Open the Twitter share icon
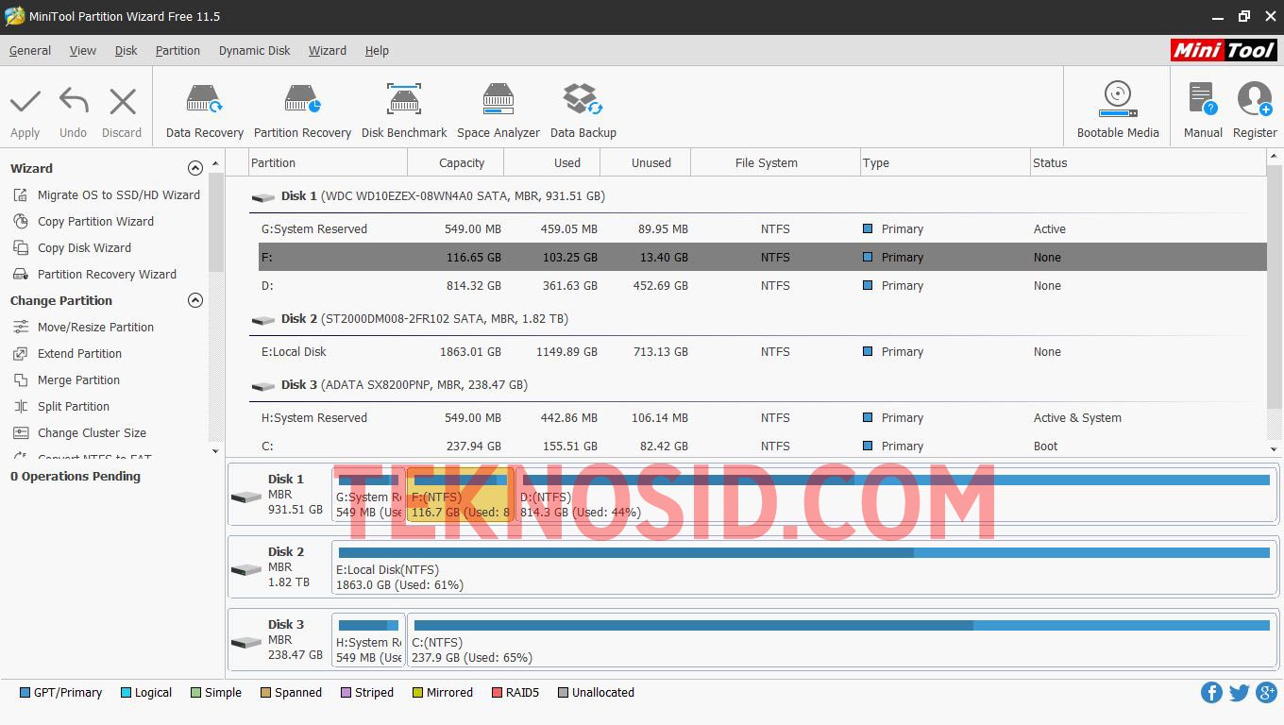The width and height of the screenshot is (1284, 725). pyautogui.click(x=1239, y=693)
